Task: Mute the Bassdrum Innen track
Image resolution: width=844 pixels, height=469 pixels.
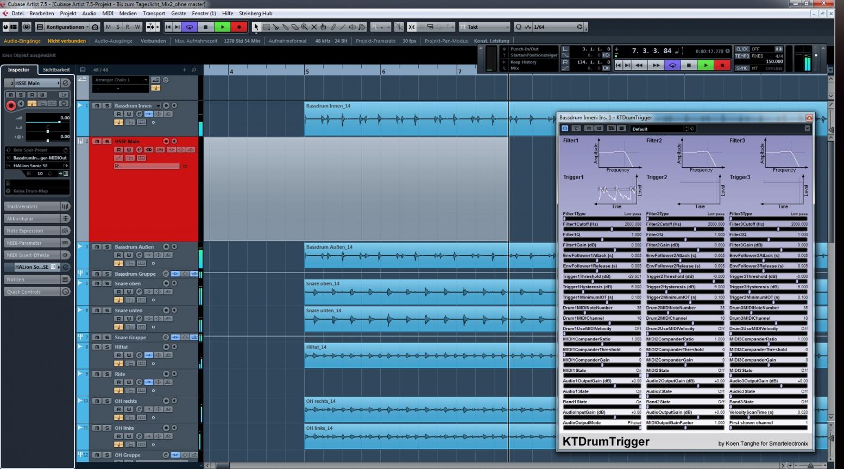Action: 97,106
